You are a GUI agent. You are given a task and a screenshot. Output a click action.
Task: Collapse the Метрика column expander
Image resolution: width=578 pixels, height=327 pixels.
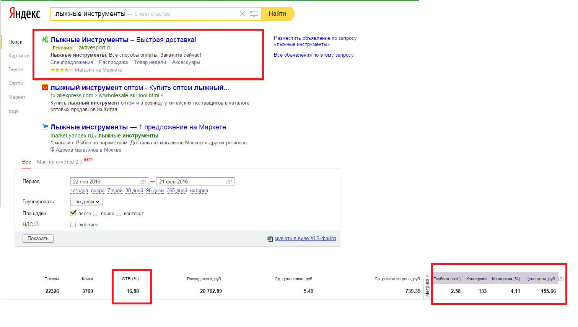point(427,285)
